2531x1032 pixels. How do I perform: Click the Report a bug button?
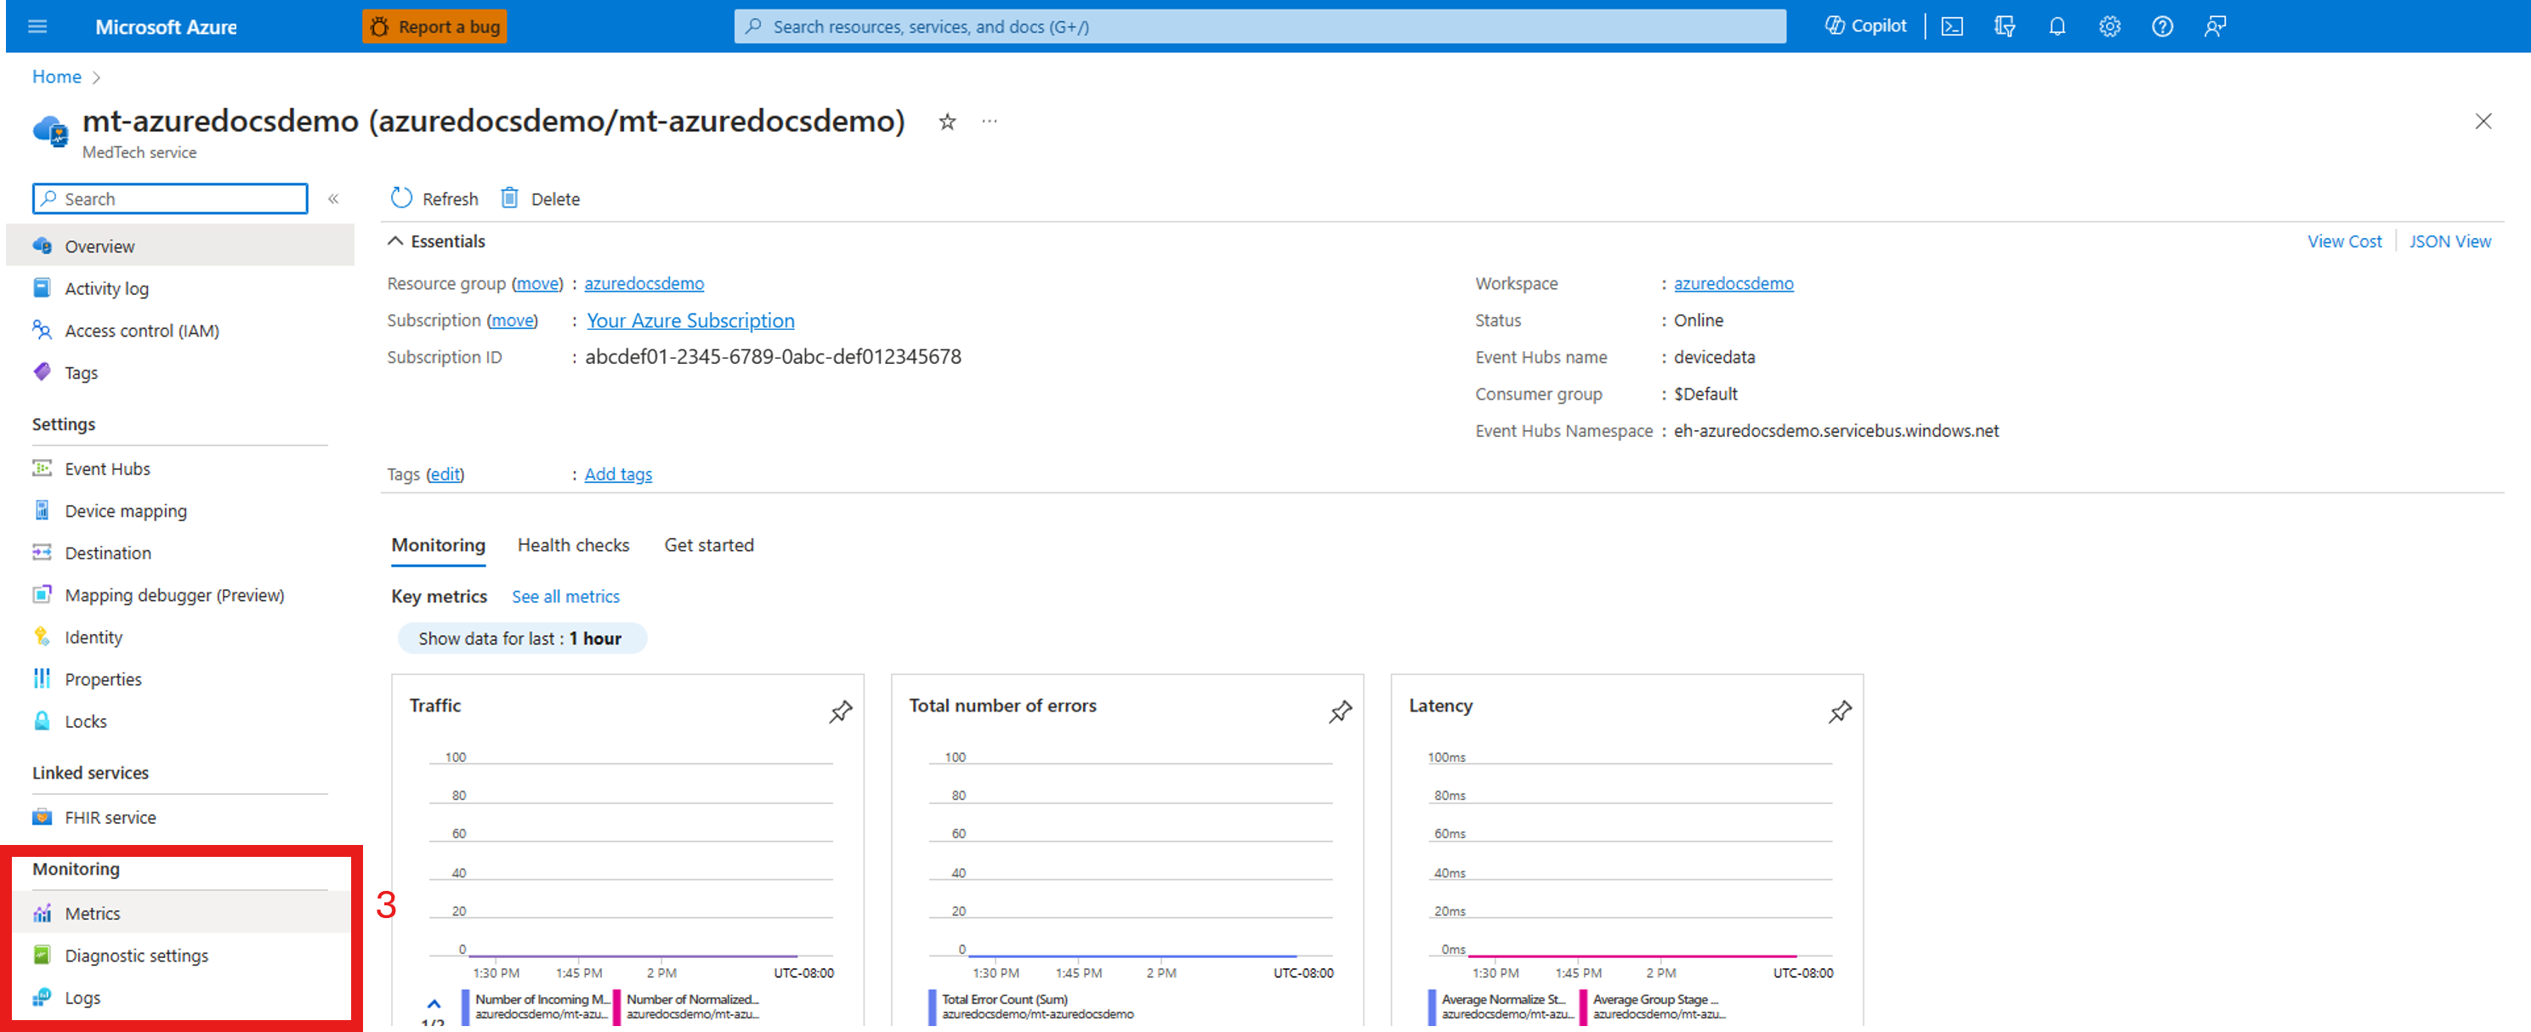coord(434,26)
